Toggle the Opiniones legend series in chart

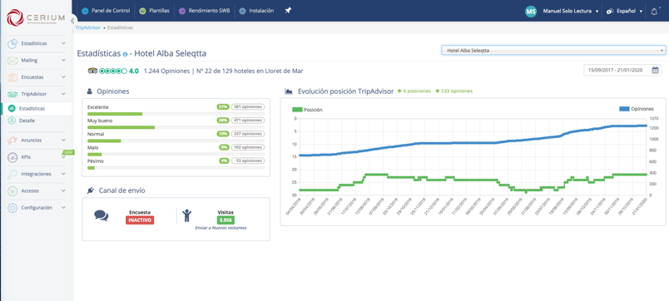[x=637, y=109]
